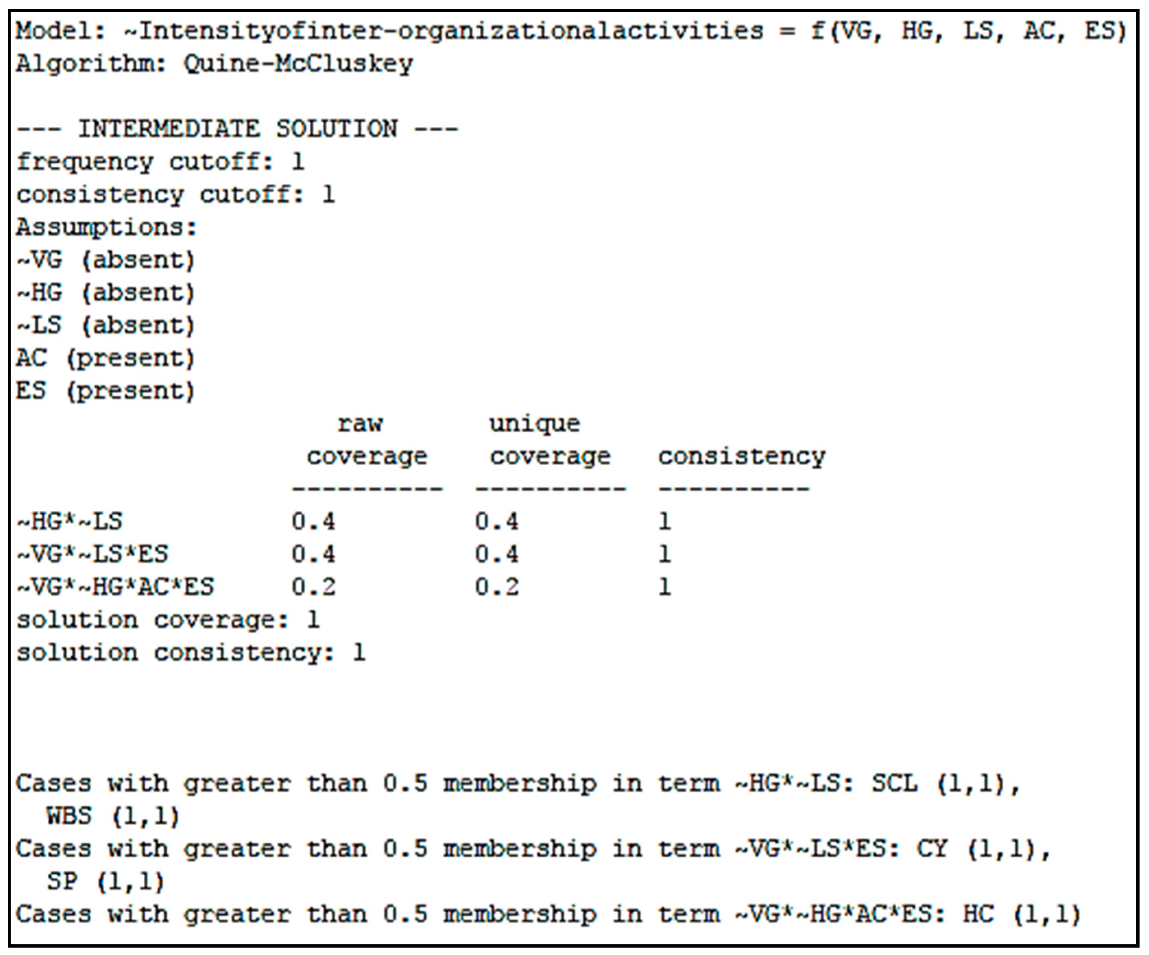This screenshot has width=1149, height=955.
Task: Click the unique coverage column header
Action: [549, 440]
